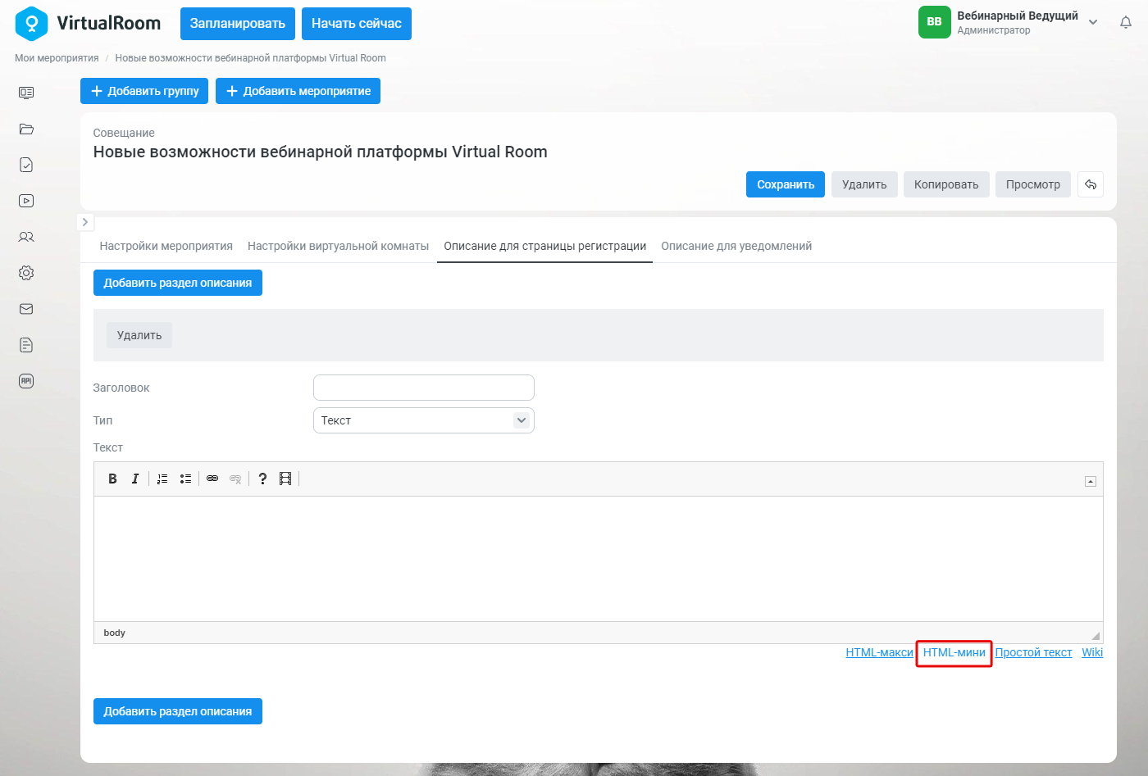Open the settings gear in sidebar
Screen dimensions: 1148x776
26,273
